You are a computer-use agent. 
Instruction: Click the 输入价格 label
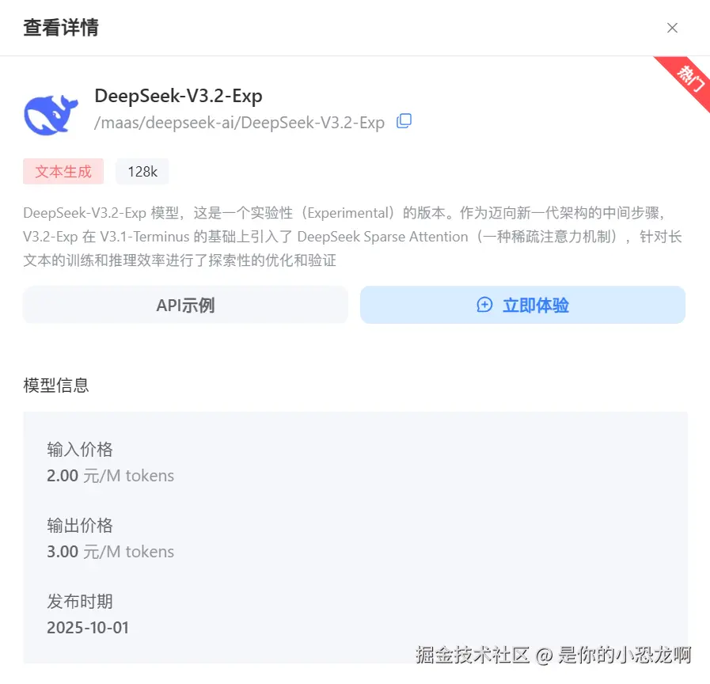tap(80, 450)
